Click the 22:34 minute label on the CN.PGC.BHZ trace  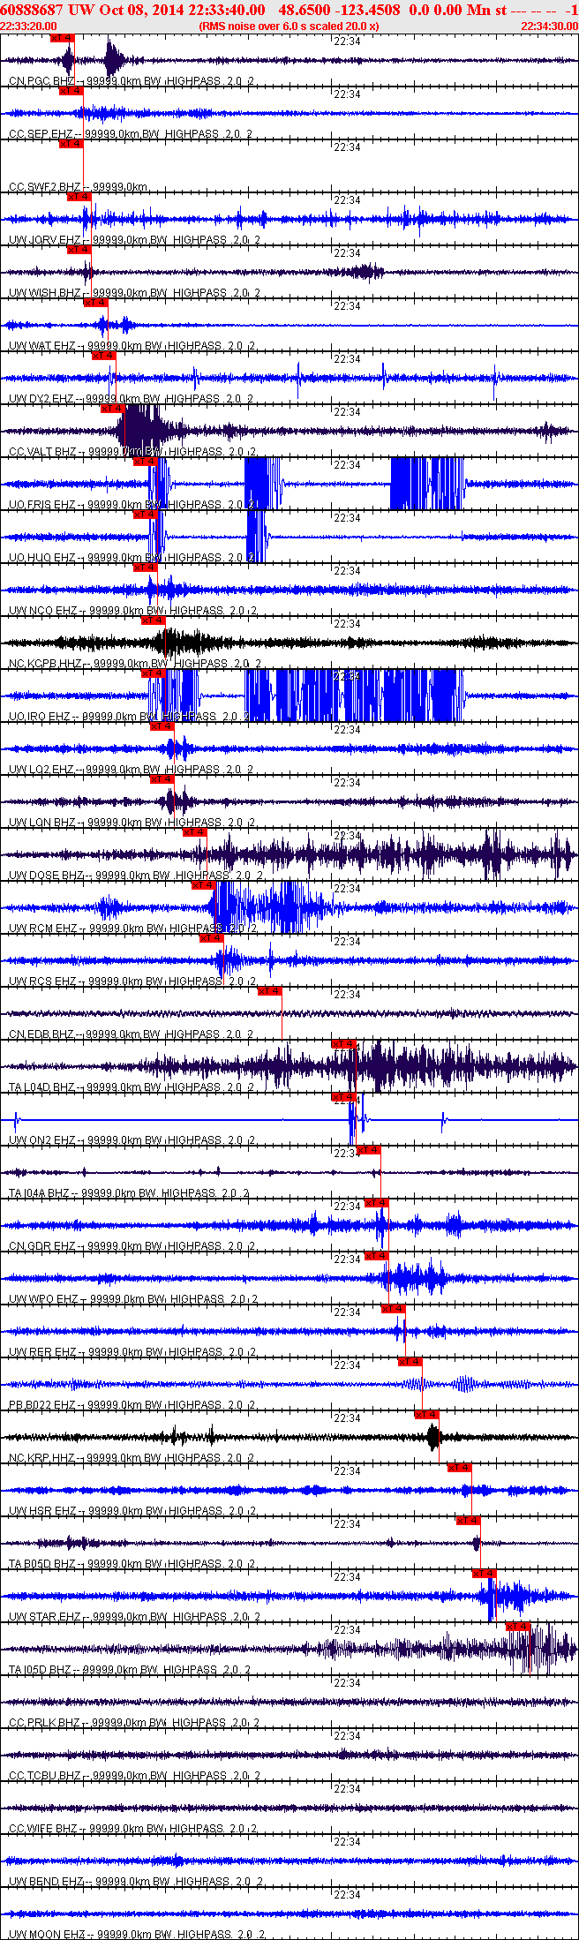pos(347,41)
